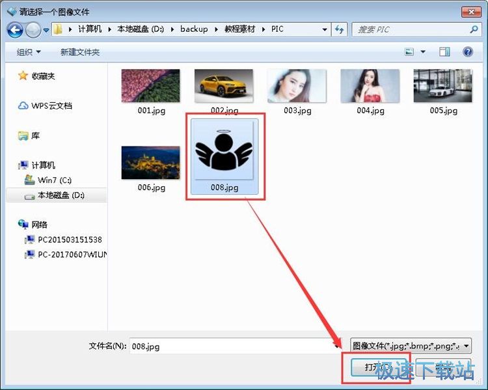Open Help via the question mark icon

point(468,51)
